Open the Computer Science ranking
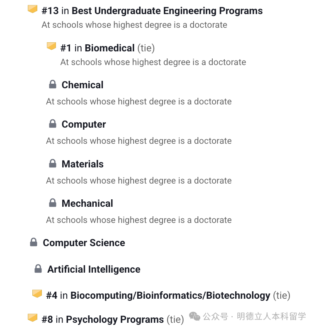This screenshot has height=329, width=316. click(x=84, y=243)
